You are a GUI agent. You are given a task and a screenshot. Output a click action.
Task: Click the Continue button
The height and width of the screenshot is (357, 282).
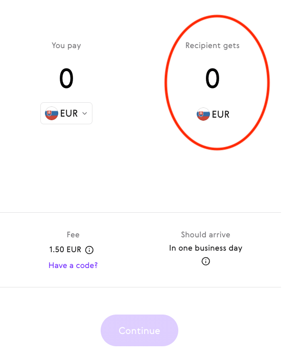coord(139,330)
